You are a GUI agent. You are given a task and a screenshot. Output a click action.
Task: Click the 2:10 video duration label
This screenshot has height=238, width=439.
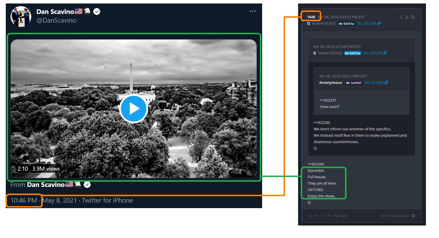pyautogui.click(x=23, y=169)
